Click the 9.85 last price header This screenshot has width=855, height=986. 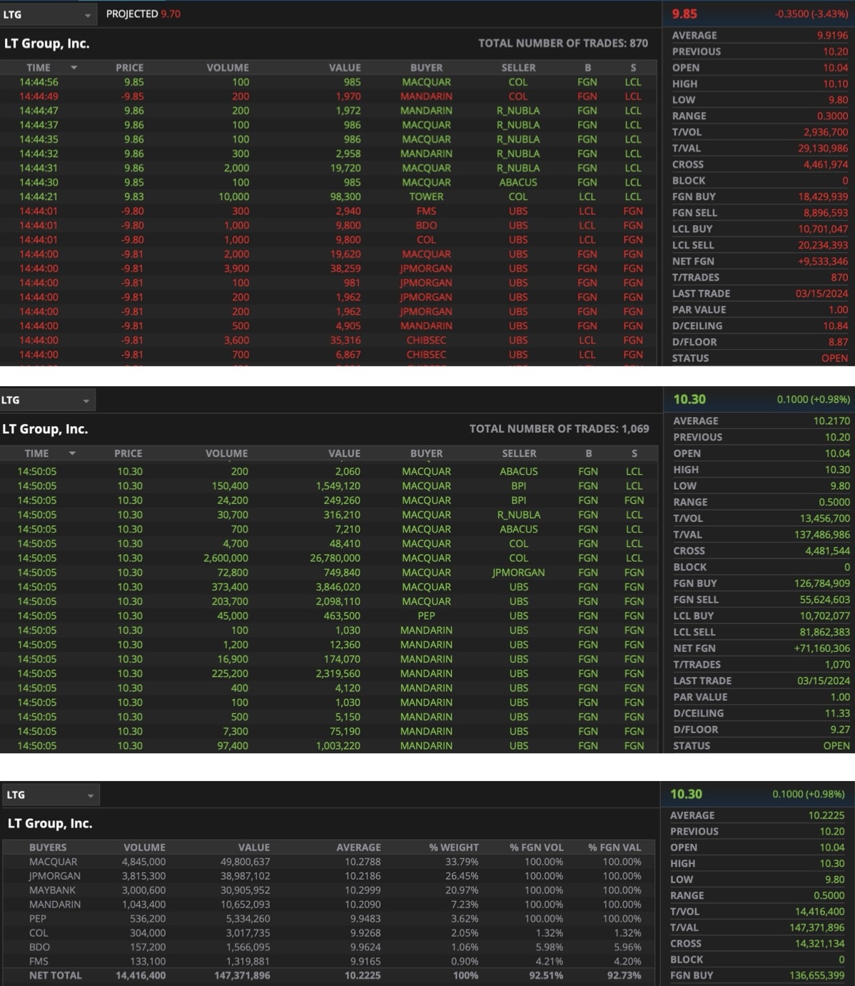pos(684,14)
